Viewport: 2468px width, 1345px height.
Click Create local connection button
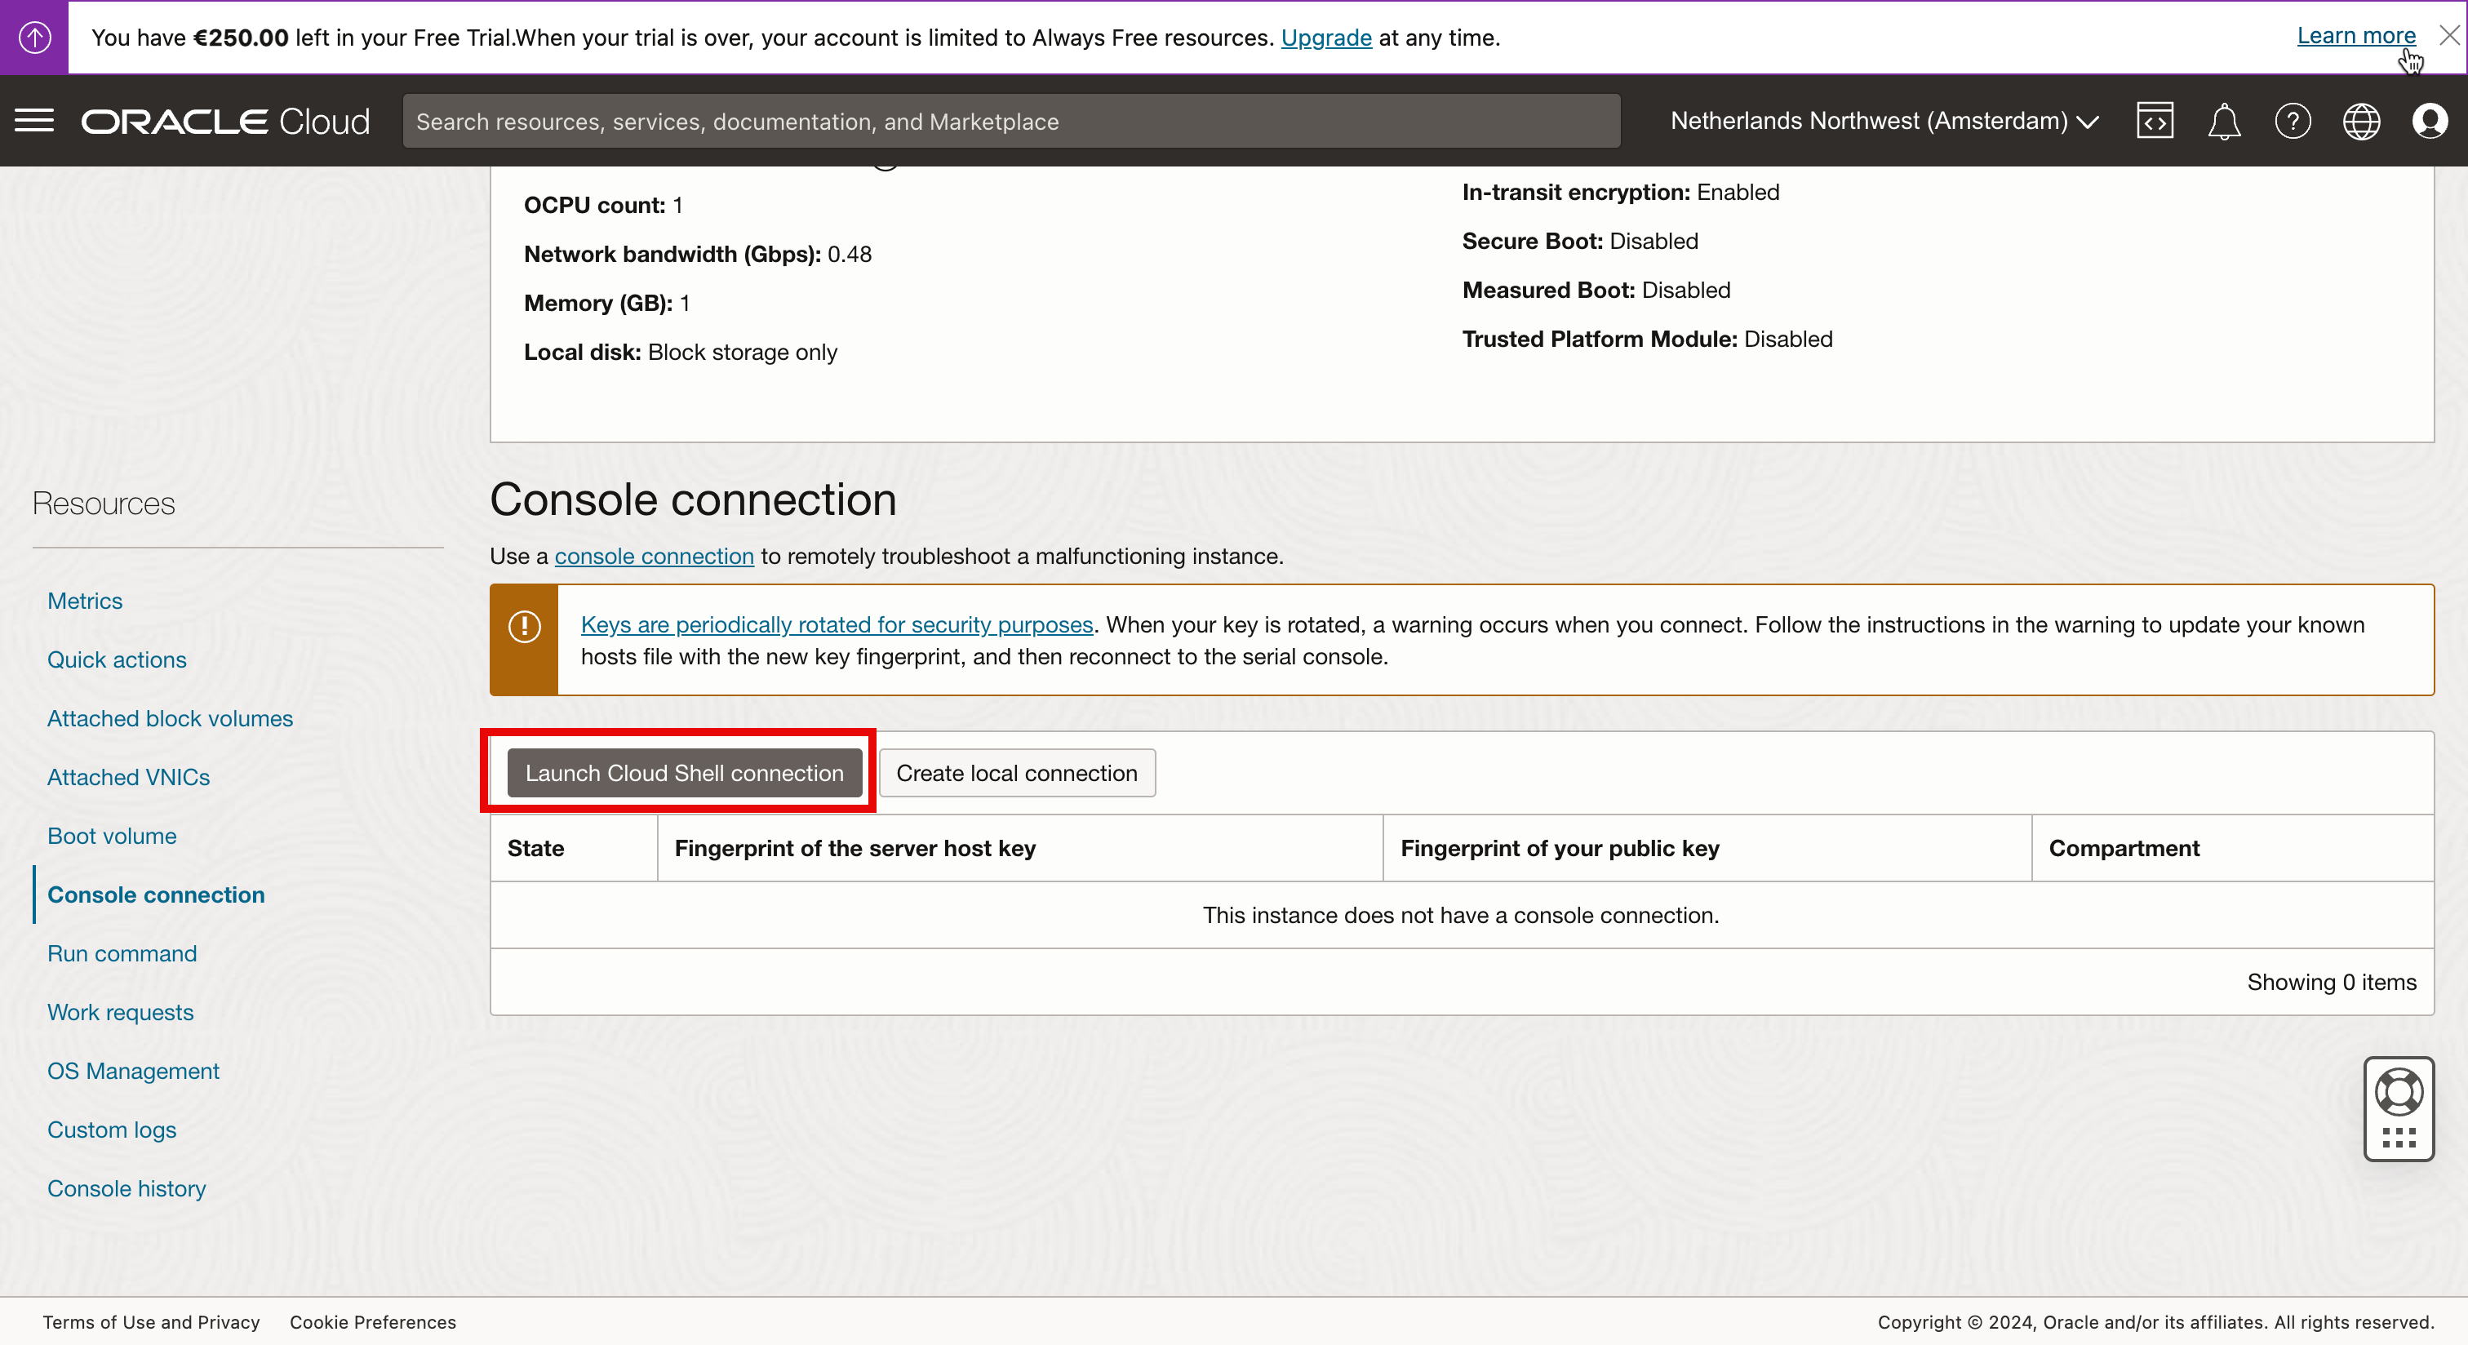click(x=1017, y=772)
